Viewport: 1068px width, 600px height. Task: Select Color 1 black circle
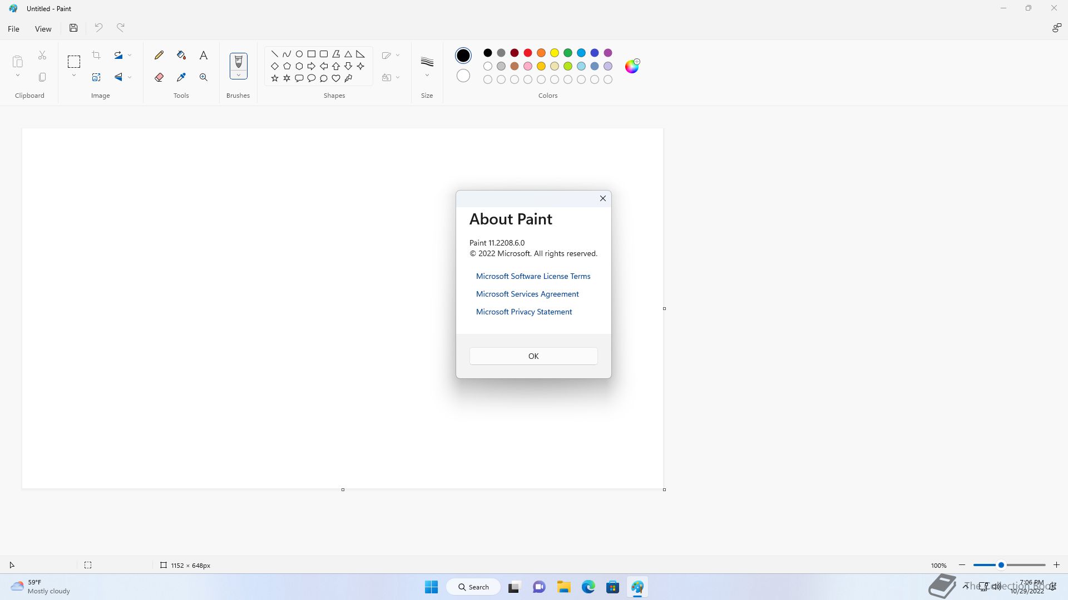463,56
